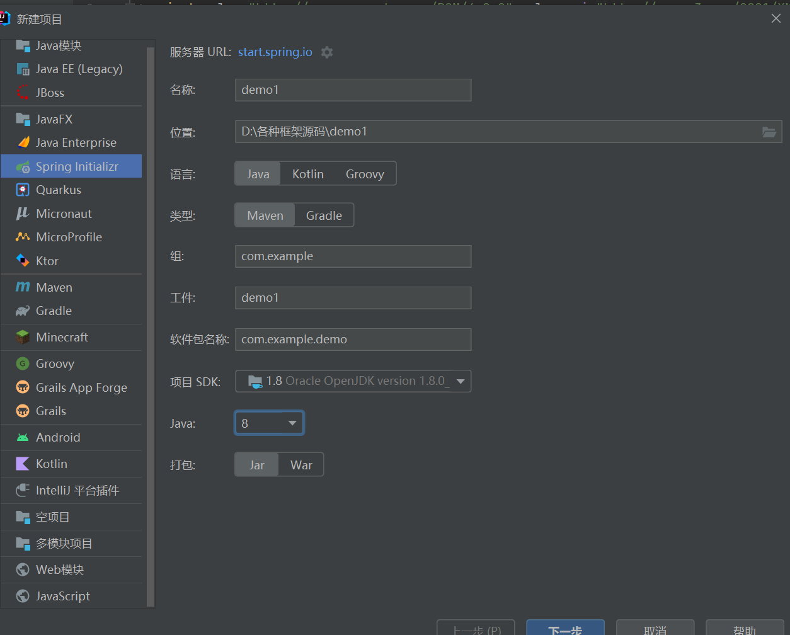Click the Micronaut mu icon
The width and height of the screenshot is (790, 635).
point(23,214)
